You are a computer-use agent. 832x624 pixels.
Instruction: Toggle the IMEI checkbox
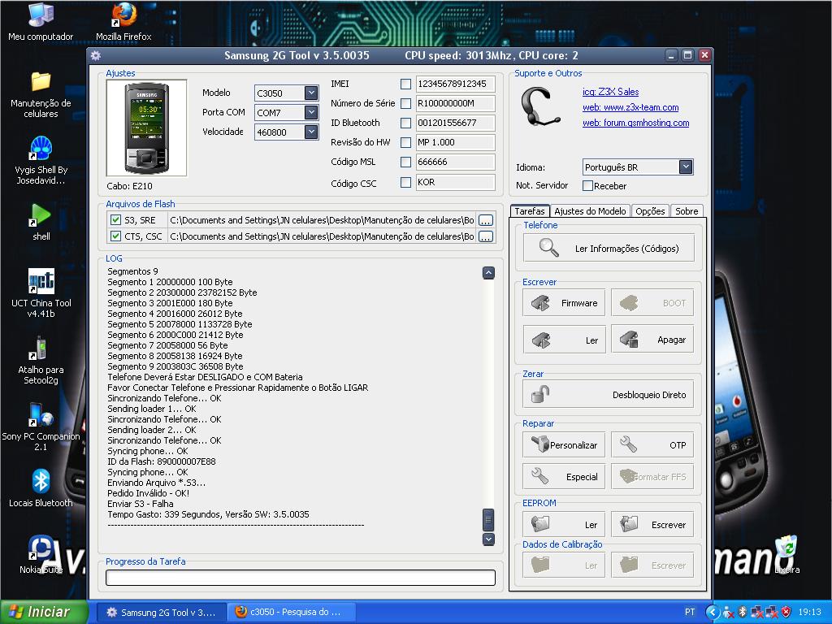click(x=406, y=84)
